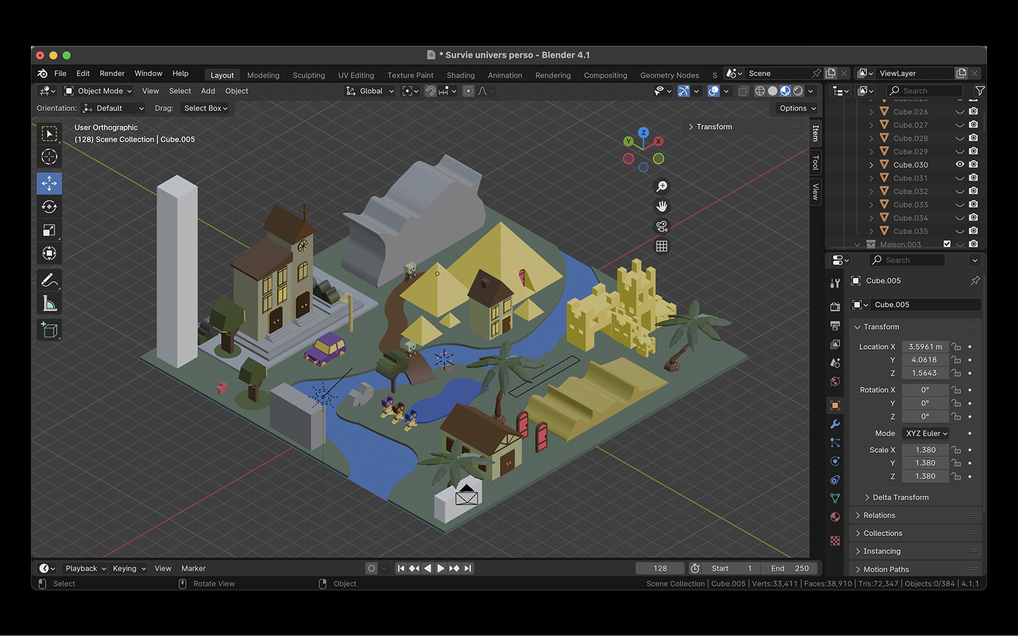
Task: Choose the Measure tool
Action: (x=49, y=304)
